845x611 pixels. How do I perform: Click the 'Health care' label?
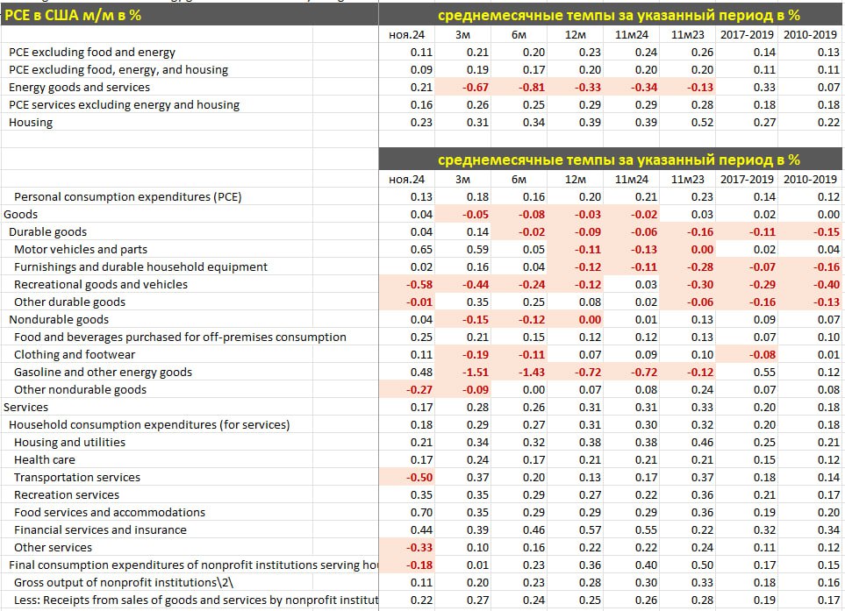45,460
